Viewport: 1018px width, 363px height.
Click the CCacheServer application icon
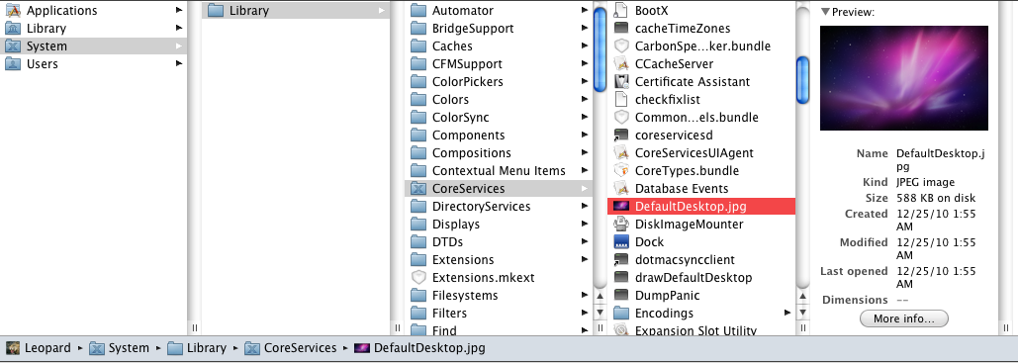point(621,63)
